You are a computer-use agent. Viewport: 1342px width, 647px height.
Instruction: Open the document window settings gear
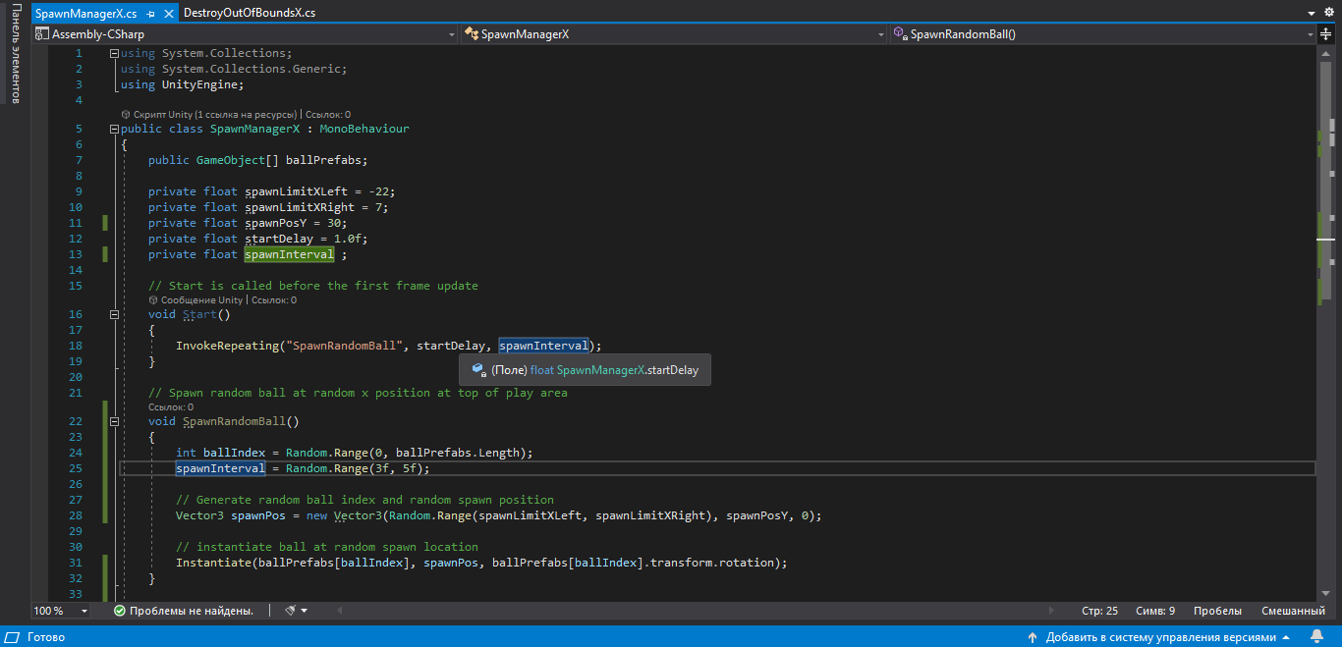click(1329, 13)
